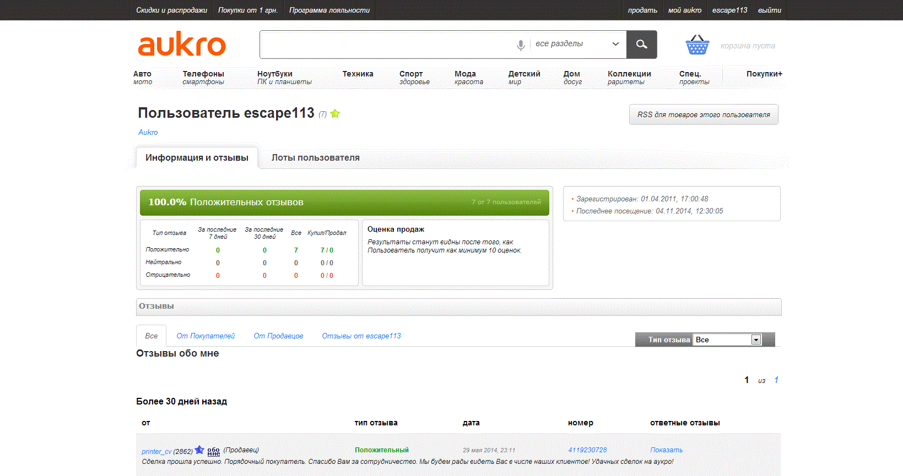Log out via 'выйти'
The width and height of the screenshot is (903, 476).
coord(770,10)
